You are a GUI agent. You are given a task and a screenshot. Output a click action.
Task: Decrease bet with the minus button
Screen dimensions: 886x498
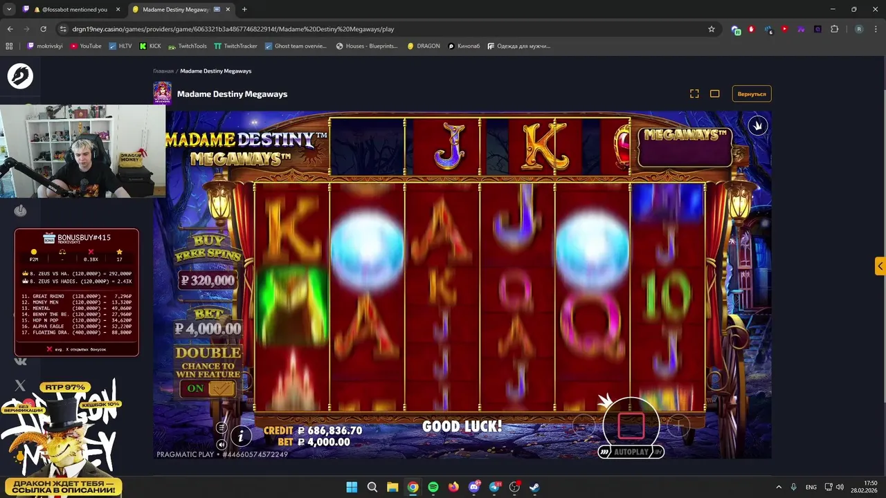tap(584, 427)
